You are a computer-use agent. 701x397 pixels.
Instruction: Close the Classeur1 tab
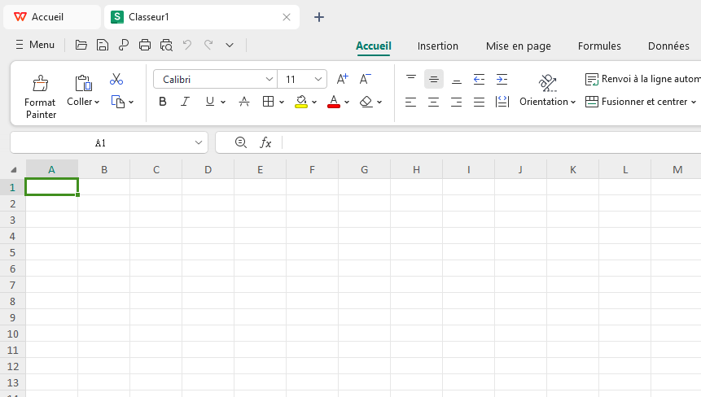287,17
